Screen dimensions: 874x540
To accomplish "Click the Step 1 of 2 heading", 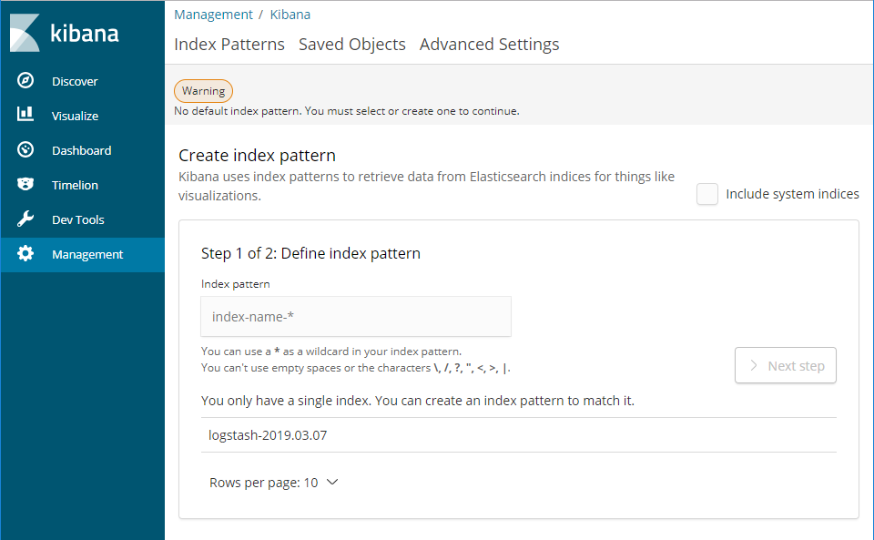I will (310, 253).
